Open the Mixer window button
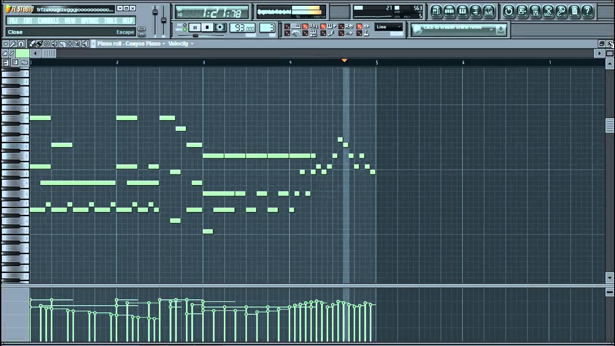 tap(488, 12)
